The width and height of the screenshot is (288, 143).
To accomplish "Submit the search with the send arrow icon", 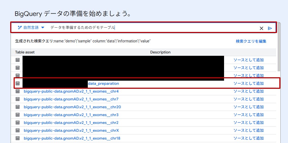I will tap(270, 28).
